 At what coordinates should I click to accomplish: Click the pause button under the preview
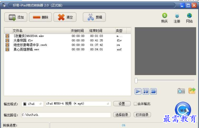pyautogui.click(x=146, y=91)
